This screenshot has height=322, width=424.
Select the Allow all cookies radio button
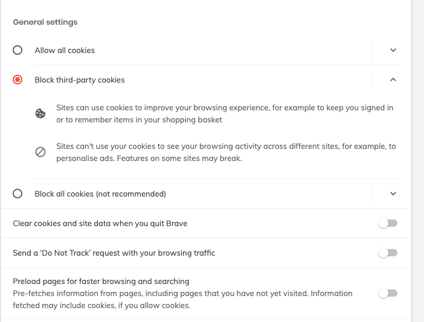coord(18,50)
